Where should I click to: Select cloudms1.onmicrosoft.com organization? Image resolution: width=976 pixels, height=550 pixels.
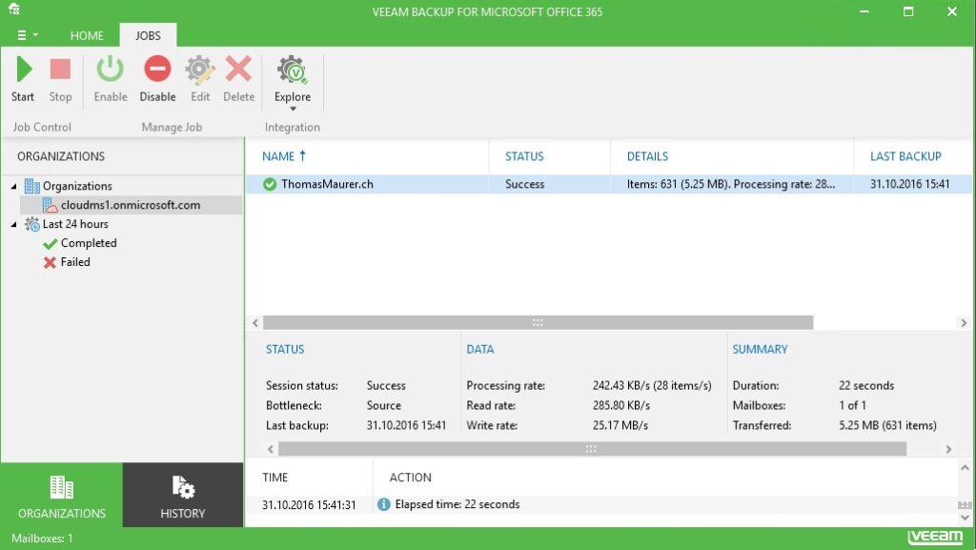[130, 205]
